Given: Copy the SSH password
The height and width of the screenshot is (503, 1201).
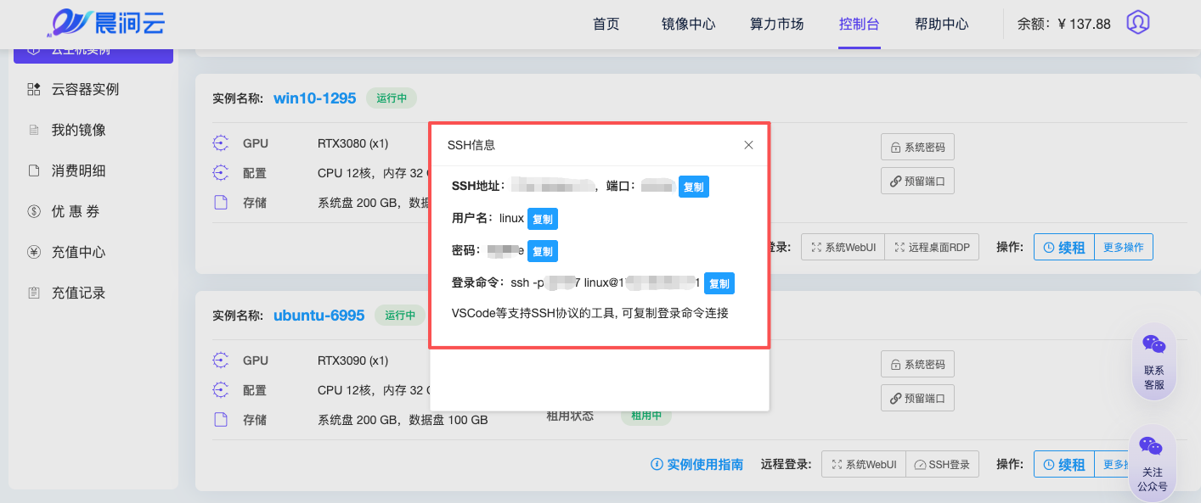Looking at the screenshot, I should [x=542, y=251].
